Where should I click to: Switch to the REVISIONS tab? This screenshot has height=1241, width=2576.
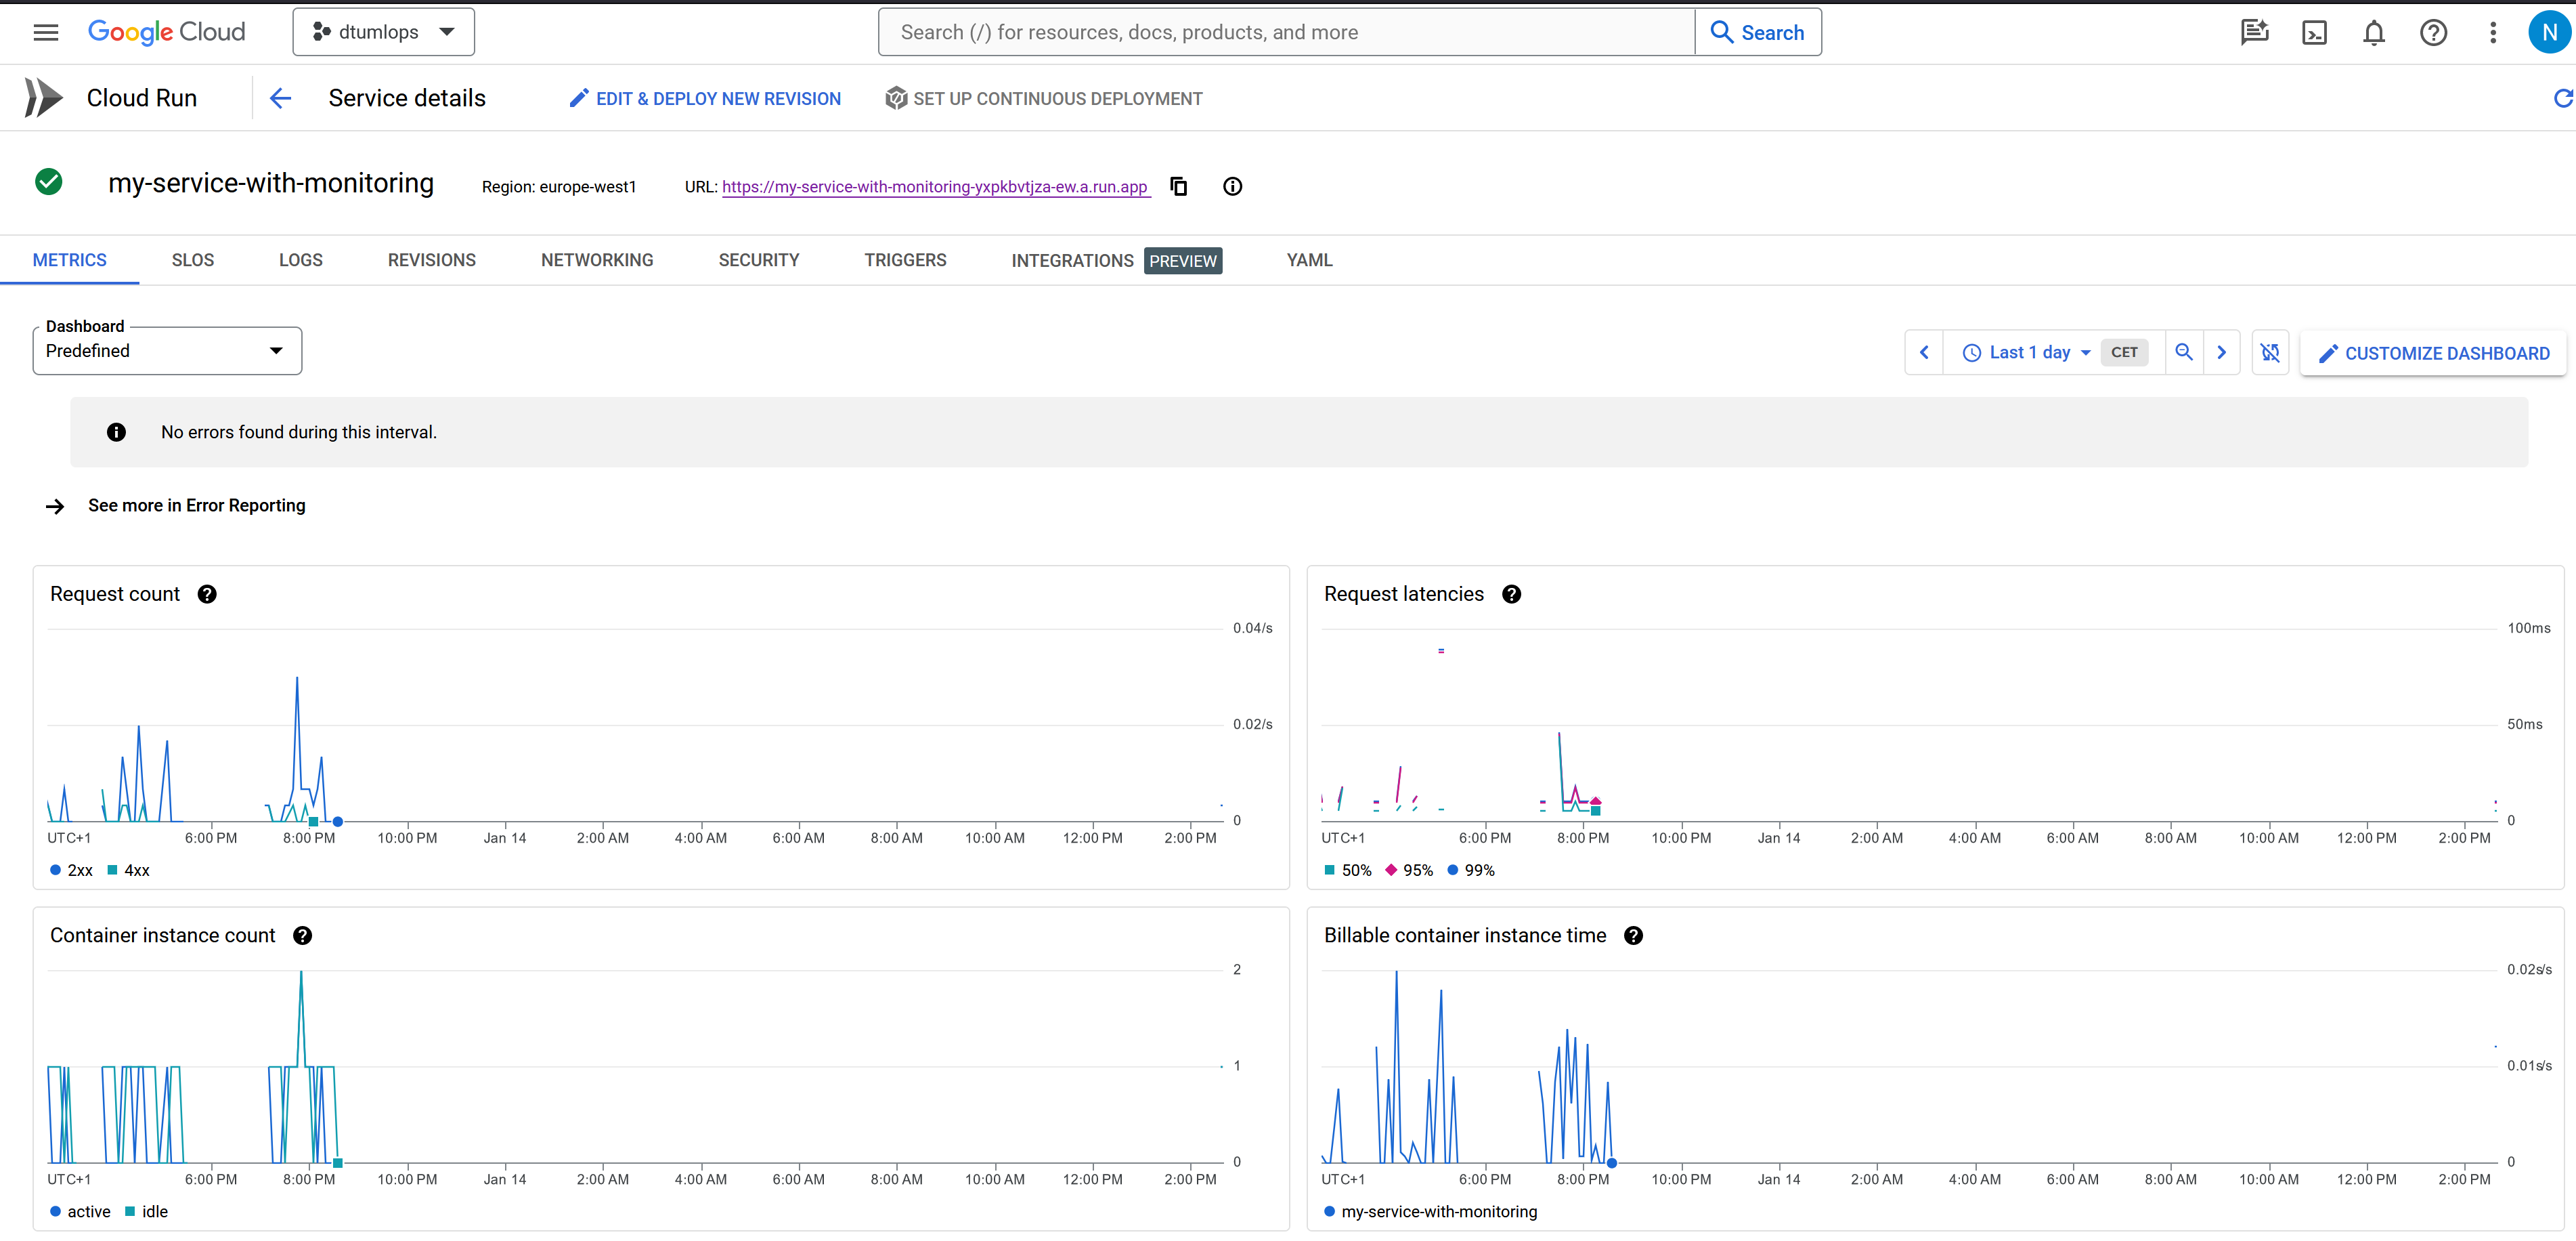click(431, 260)
